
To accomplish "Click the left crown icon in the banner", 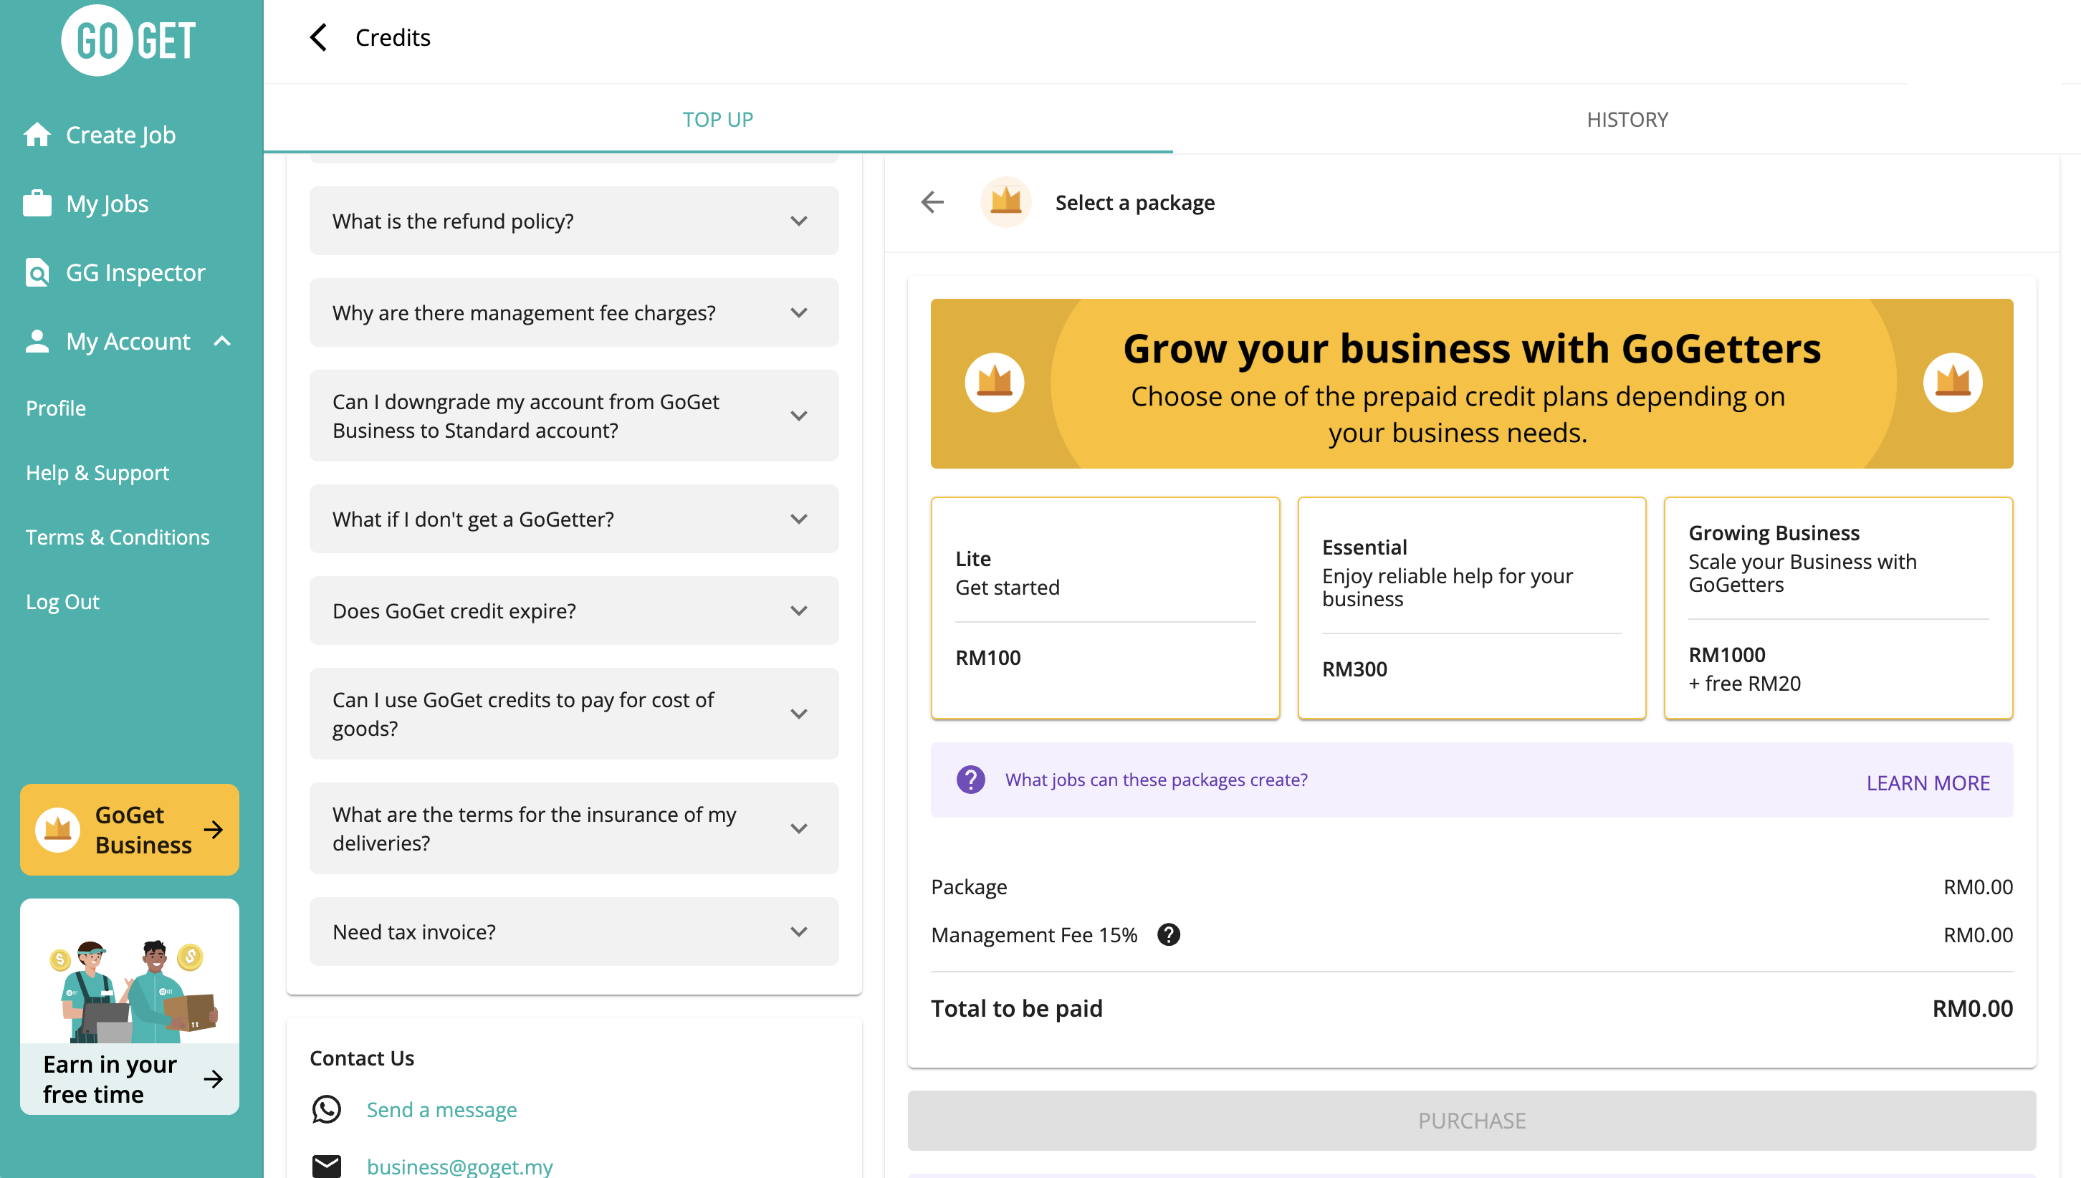I will coord(995,383).
